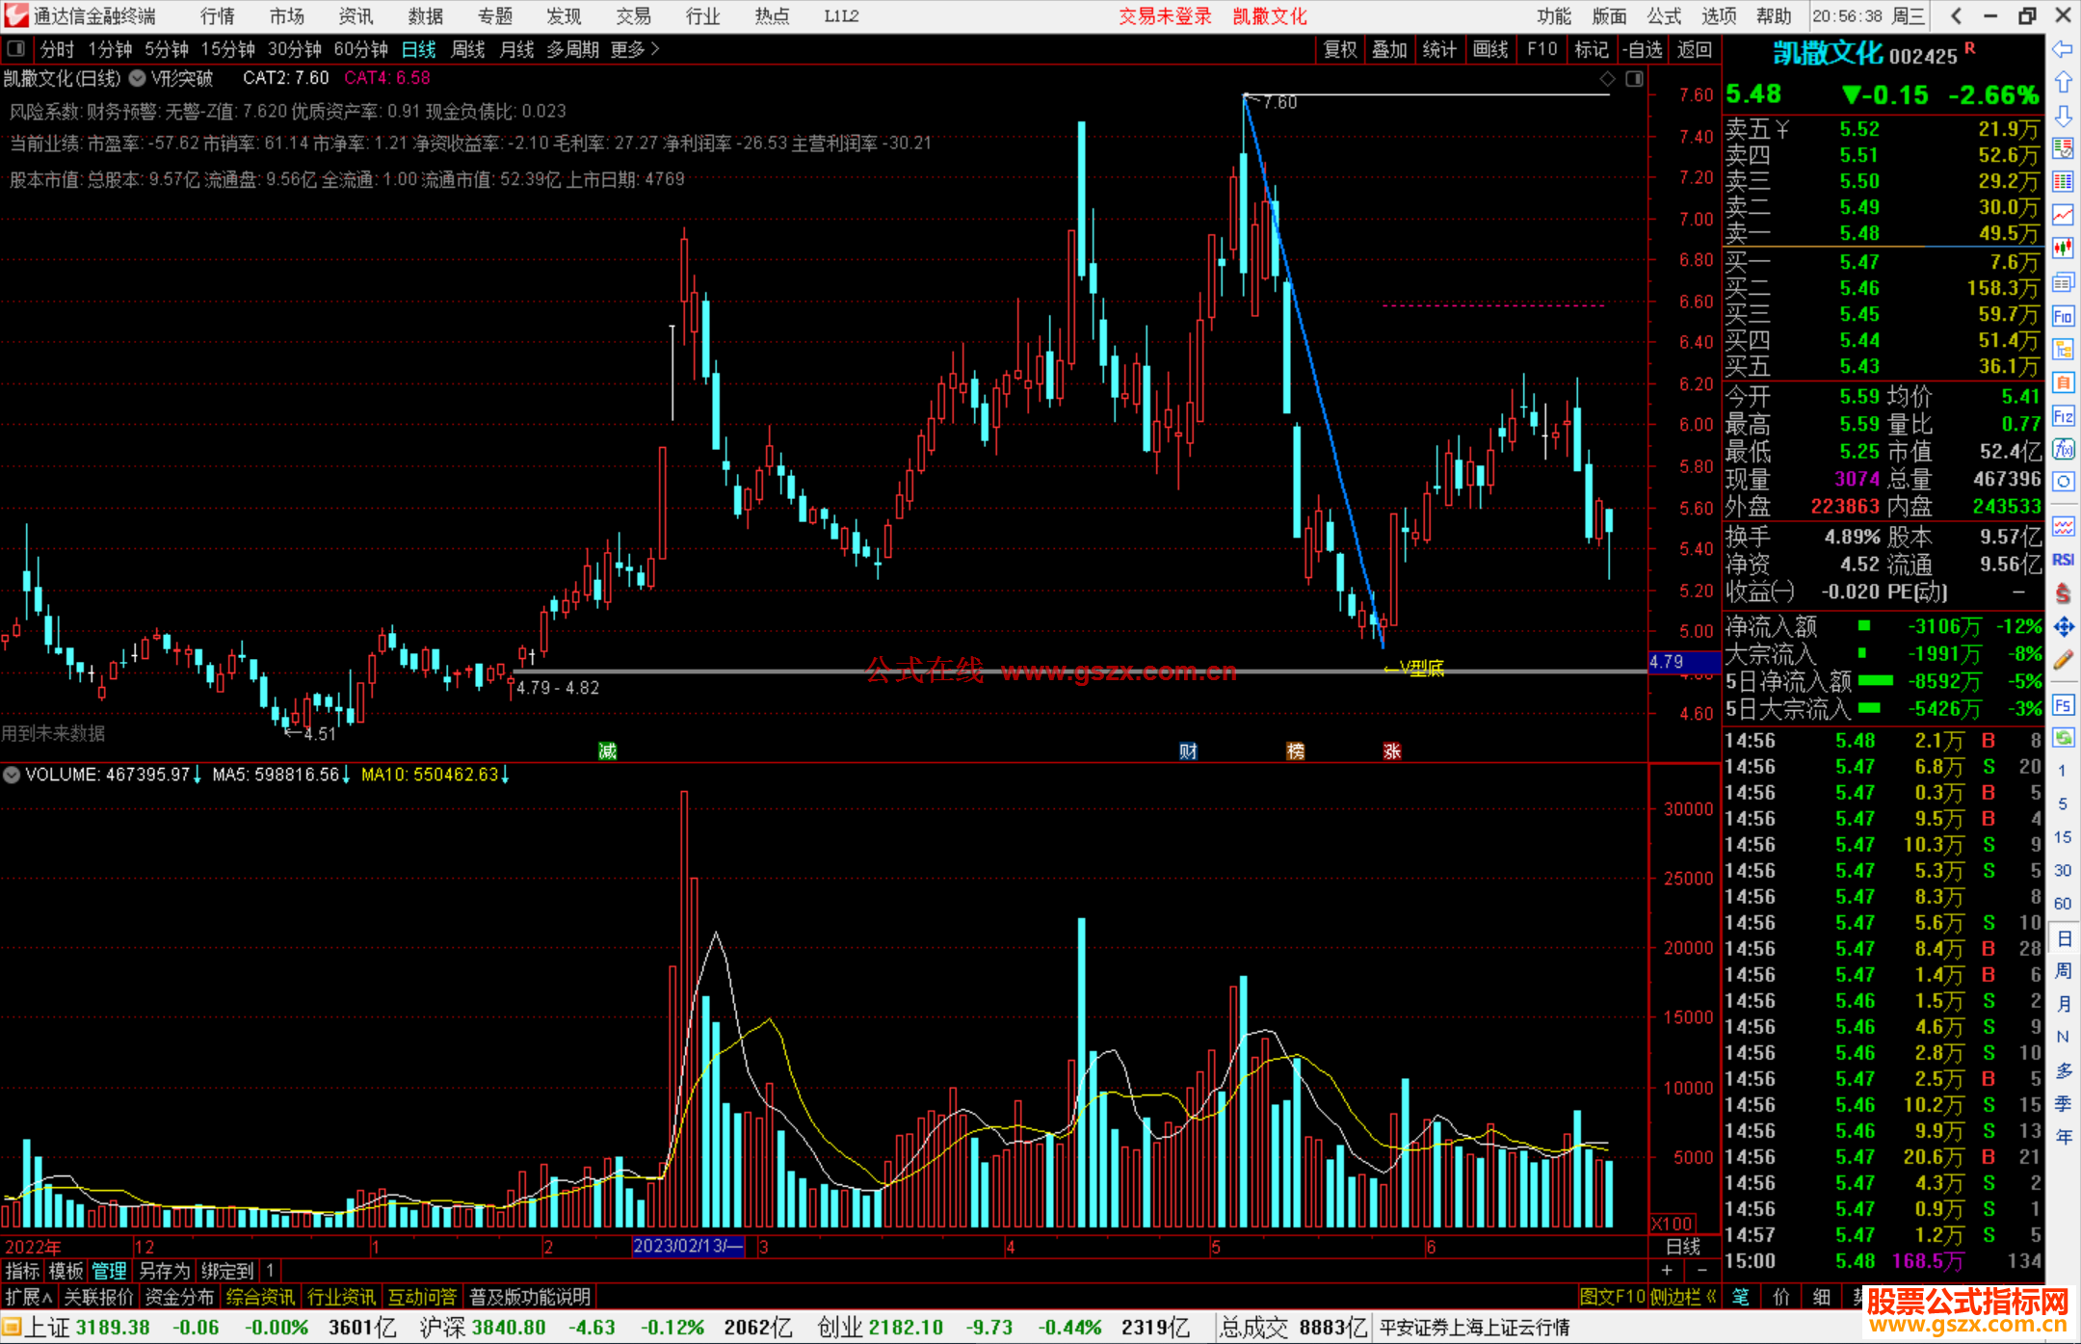Click the 榜 marker on the date axis

click(x=1296, y=751)
